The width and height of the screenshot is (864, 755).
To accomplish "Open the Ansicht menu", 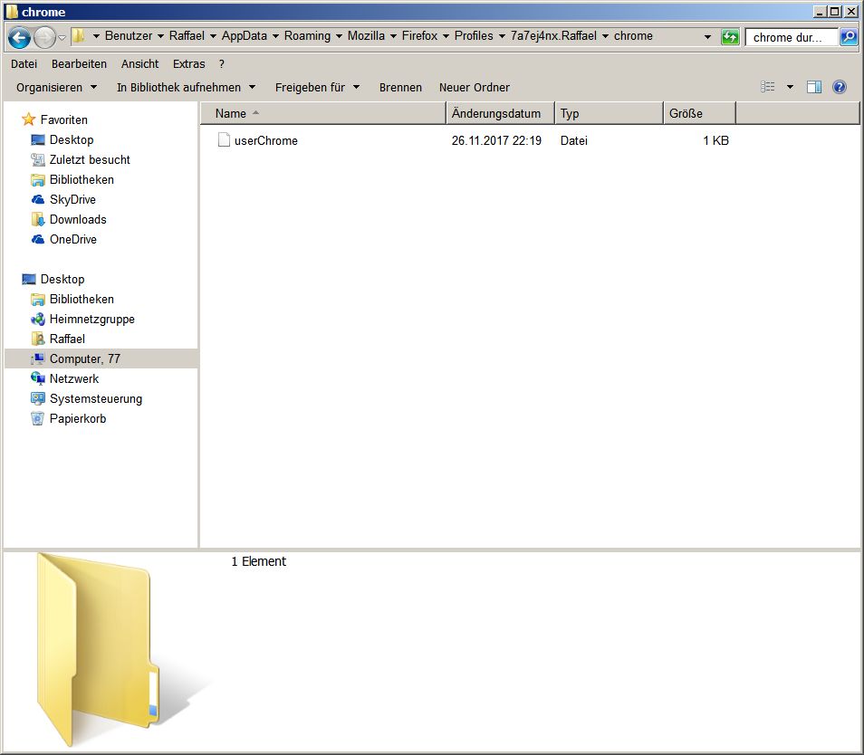I will coord(140,64).
